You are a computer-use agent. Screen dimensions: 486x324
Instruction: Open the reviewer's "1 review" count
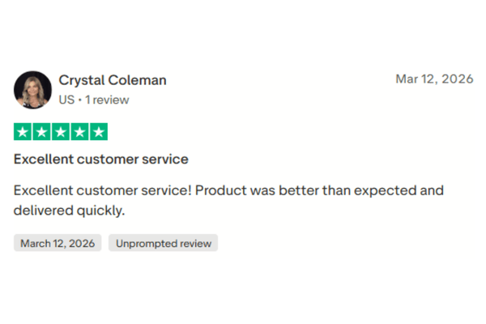[x=106, y=100]
